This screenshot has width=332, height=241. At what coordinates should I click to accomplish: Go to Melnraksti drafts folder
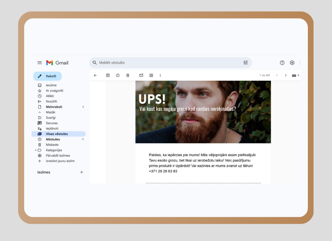tap(54, 107)
